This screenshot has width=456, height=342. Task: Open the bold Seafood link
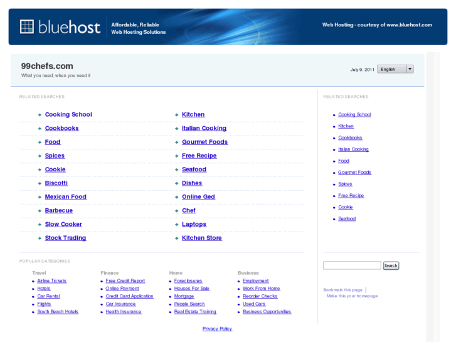pyautogui.click(x=194, y=169)
